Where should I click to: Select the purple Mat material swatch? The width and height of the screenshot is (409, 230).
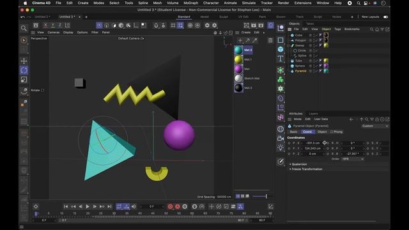click(238, 69)
